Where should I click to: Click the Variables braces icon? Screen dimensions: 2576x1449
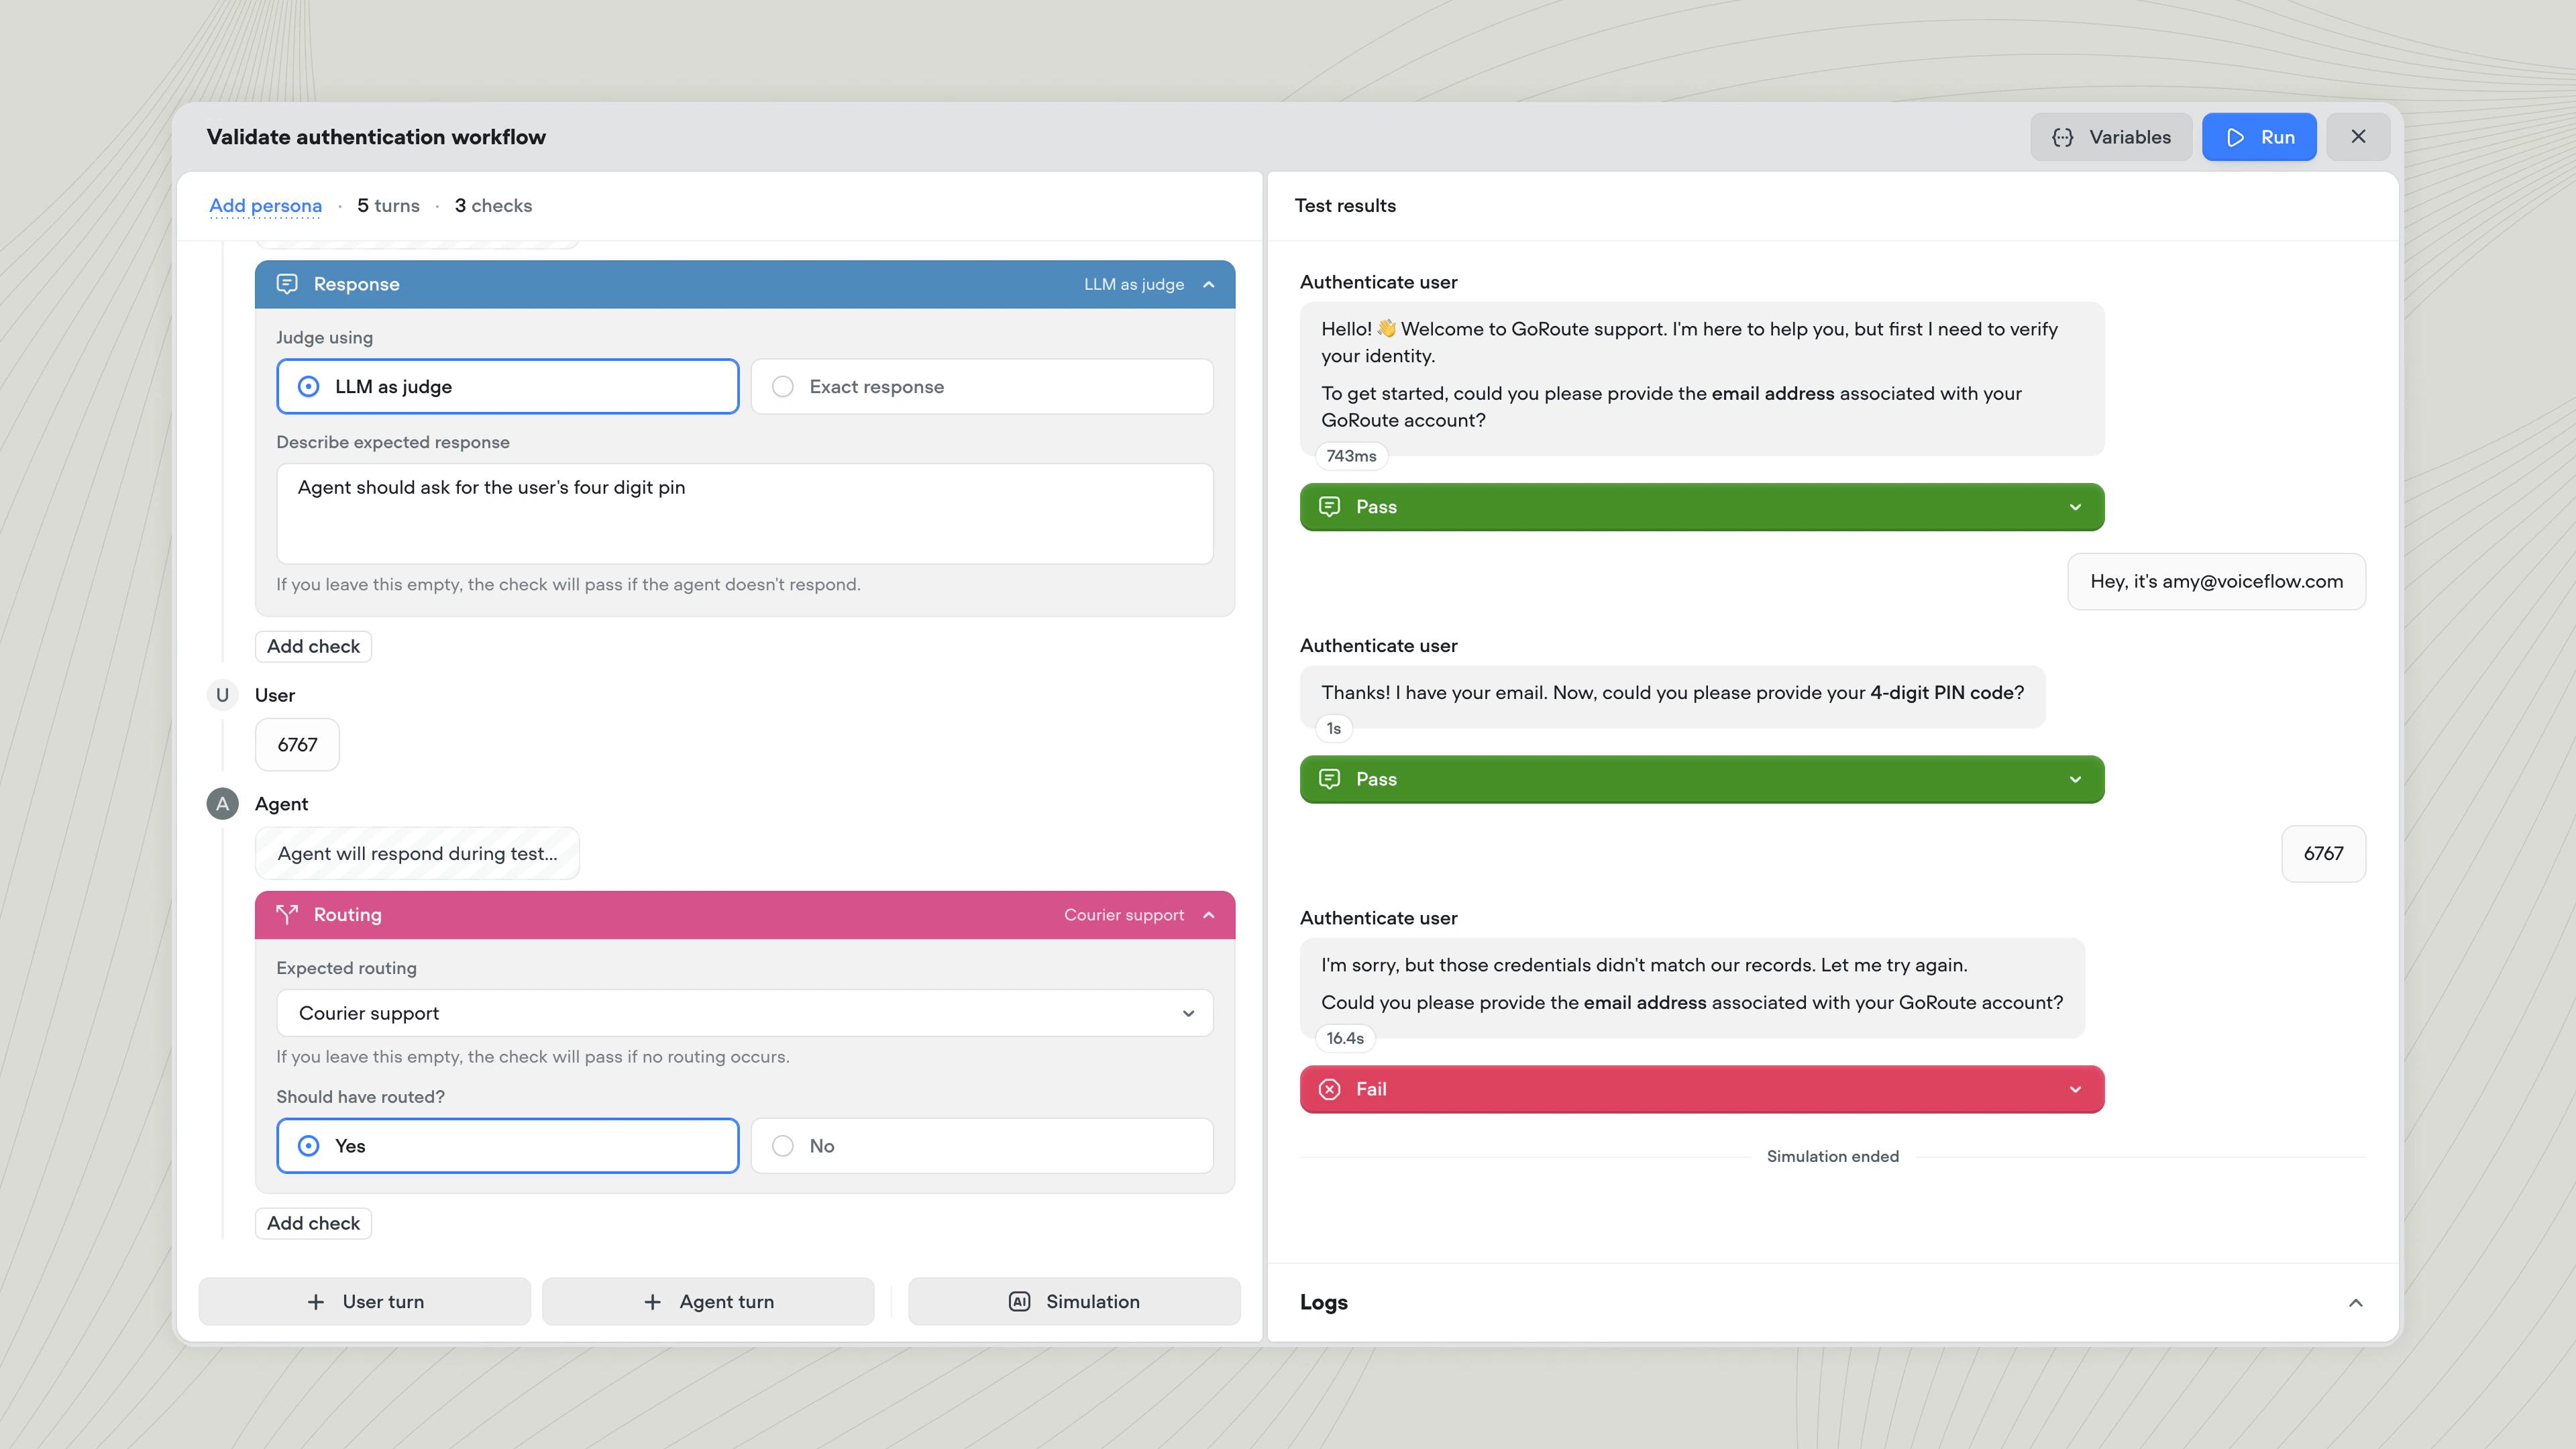coord(2062,137)
